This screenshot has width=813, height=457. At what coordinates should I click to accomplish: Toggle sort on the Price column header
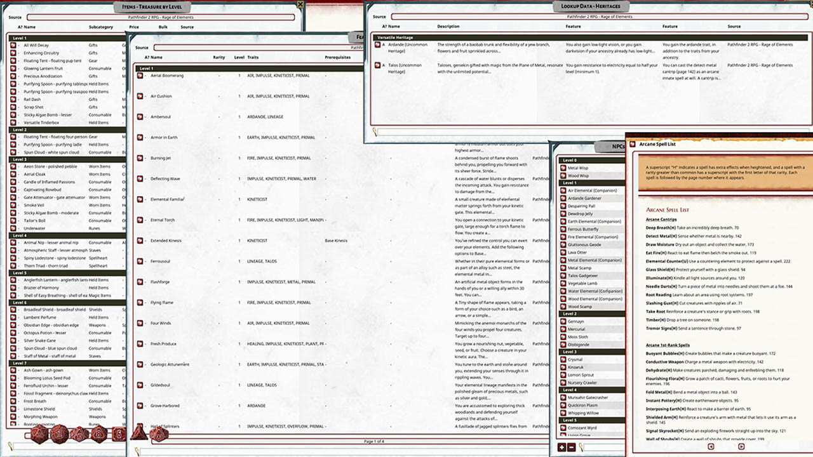[133, 27]
